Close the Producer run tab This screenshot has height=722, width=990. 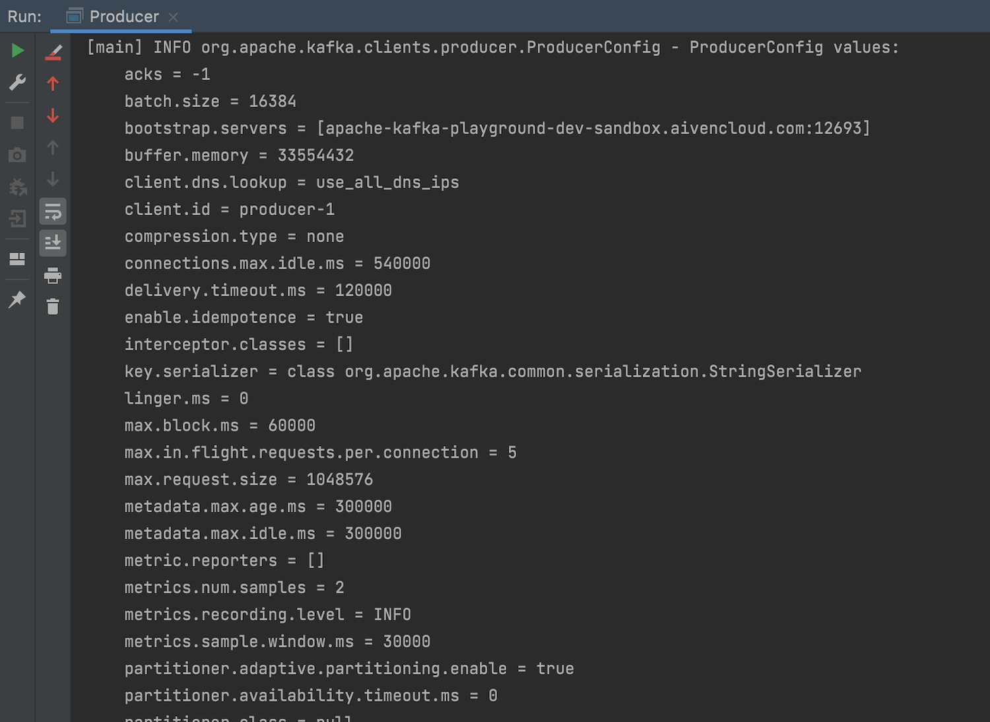click(173, 17)
